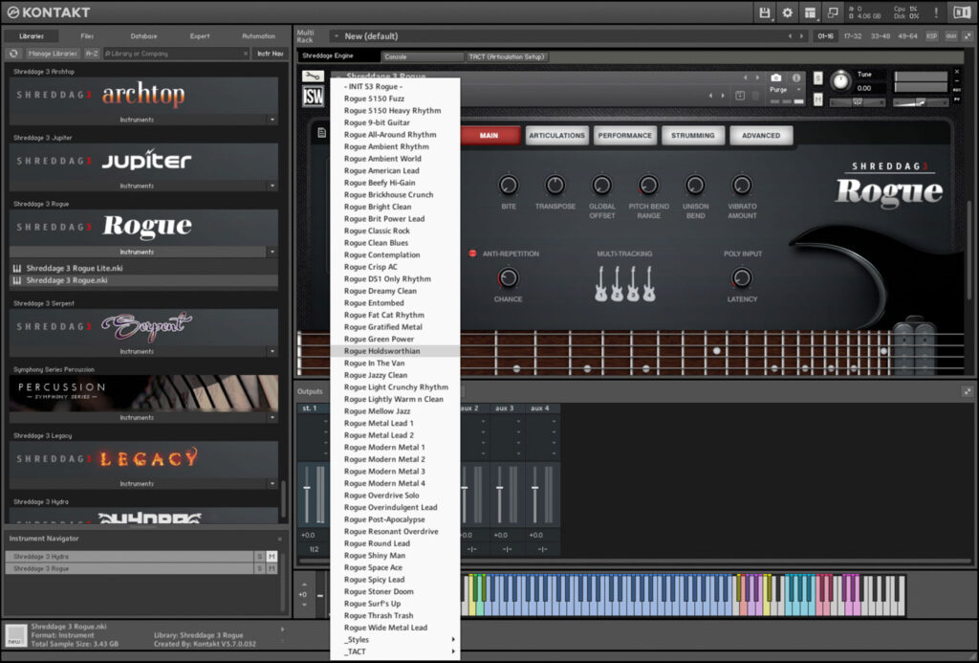The width and height of the screenshot is (979, 663).
Task: Open the save (floppy disk) menu
Action: pos(765,12)
